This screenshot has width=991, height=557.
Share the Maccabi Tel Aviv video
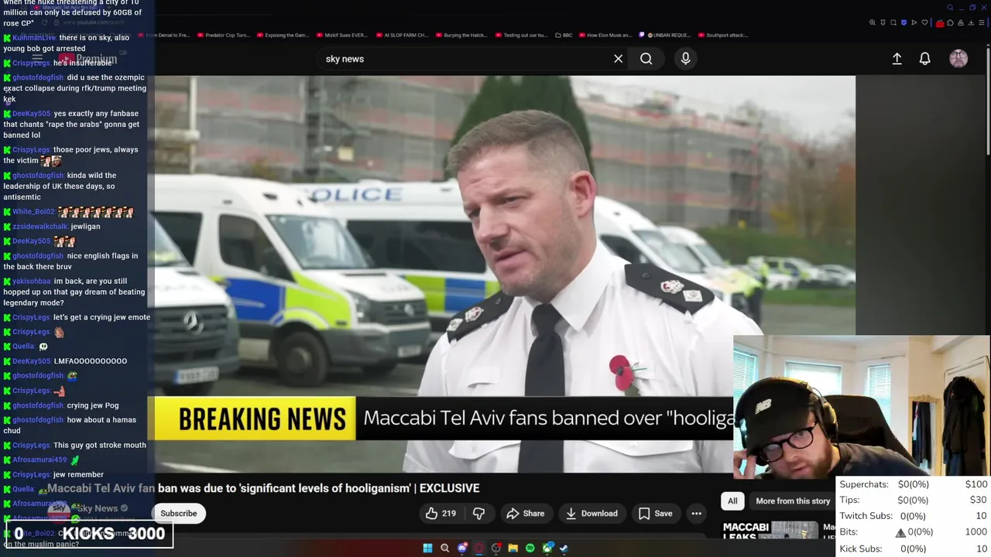pos(526,514)
